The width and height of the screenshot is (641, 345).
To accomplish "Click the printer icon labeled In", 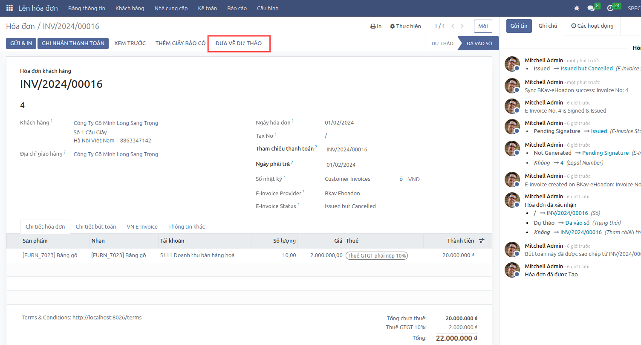I will click(x=375, y=26).
